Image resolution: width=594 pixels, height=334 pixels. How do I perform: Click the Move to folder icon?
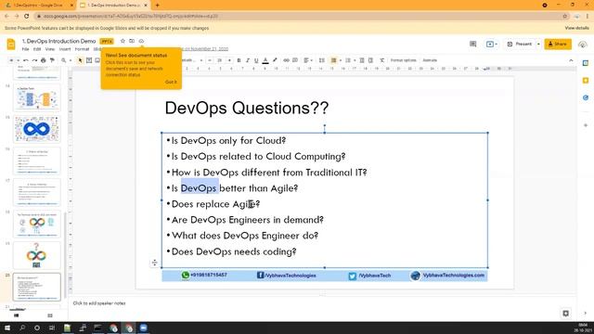point(132,41)
